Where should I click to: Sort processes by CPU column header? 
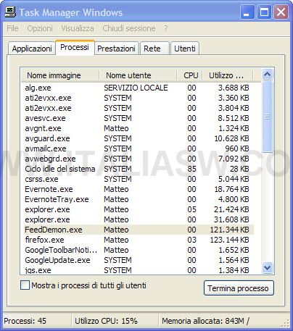click(x=190, y=75)
